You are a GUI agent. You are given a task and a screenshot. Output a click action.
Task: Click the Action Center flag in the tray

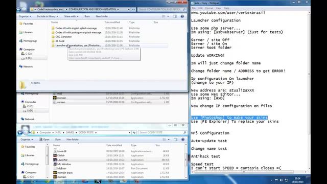tap(276, 180)
